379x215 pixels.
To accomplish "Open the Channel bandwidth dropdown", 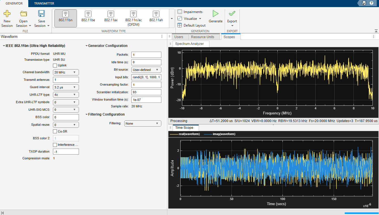I will (x=66, y=72).
